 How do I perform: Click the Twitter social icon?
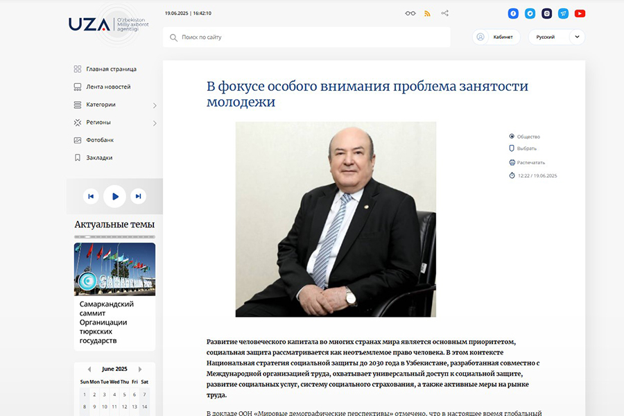click(x=530, y=13)
